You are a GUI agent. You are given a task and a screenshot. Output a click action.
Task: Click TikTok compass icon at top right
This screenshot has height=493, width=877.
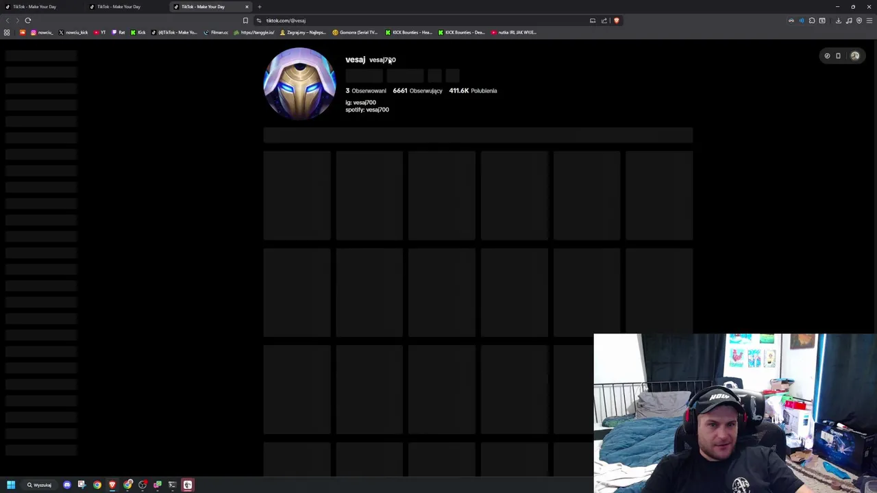(x=827, y=56)
